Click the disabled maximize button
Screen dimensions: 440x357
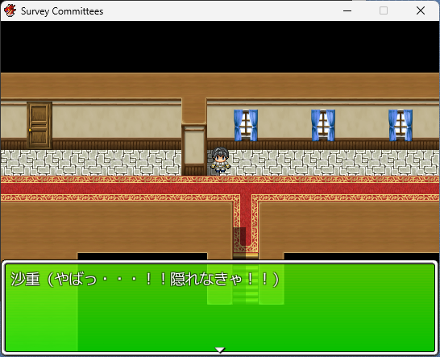click(x=384, y=11)
